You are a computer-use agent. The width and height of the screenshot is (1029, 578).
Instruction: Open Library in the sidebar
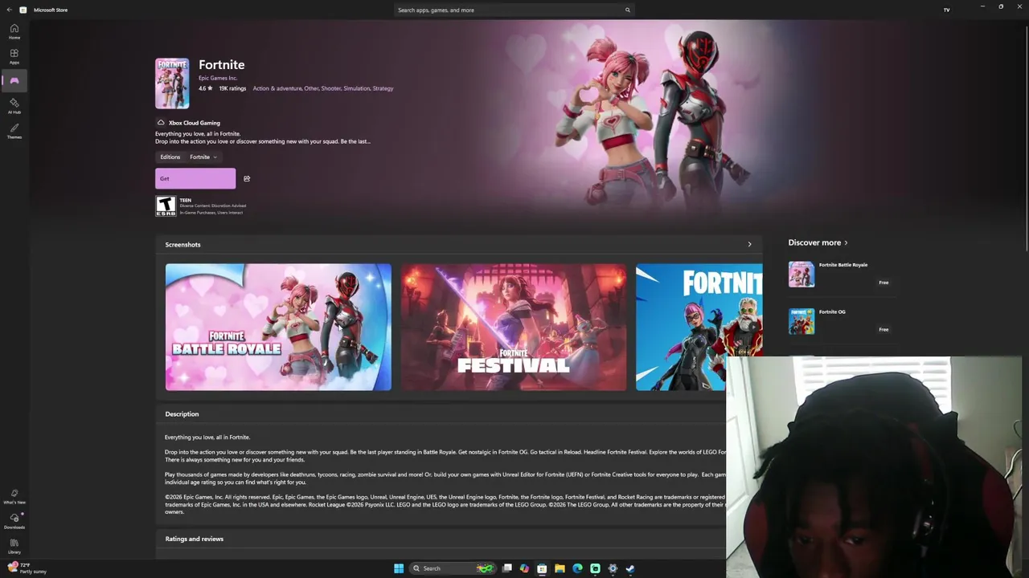pyautogui.click(x=14, y=546)
